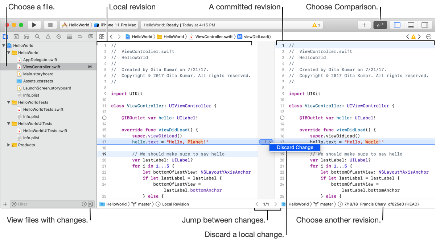Open the Breakpoint navigator tab

click(x=80, y=37)
